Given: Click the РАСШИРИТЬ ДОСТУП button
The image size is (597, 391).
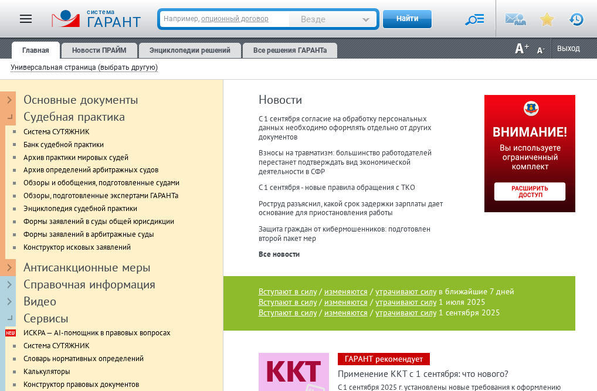Looking at the screenshot, I should (530, 192).
